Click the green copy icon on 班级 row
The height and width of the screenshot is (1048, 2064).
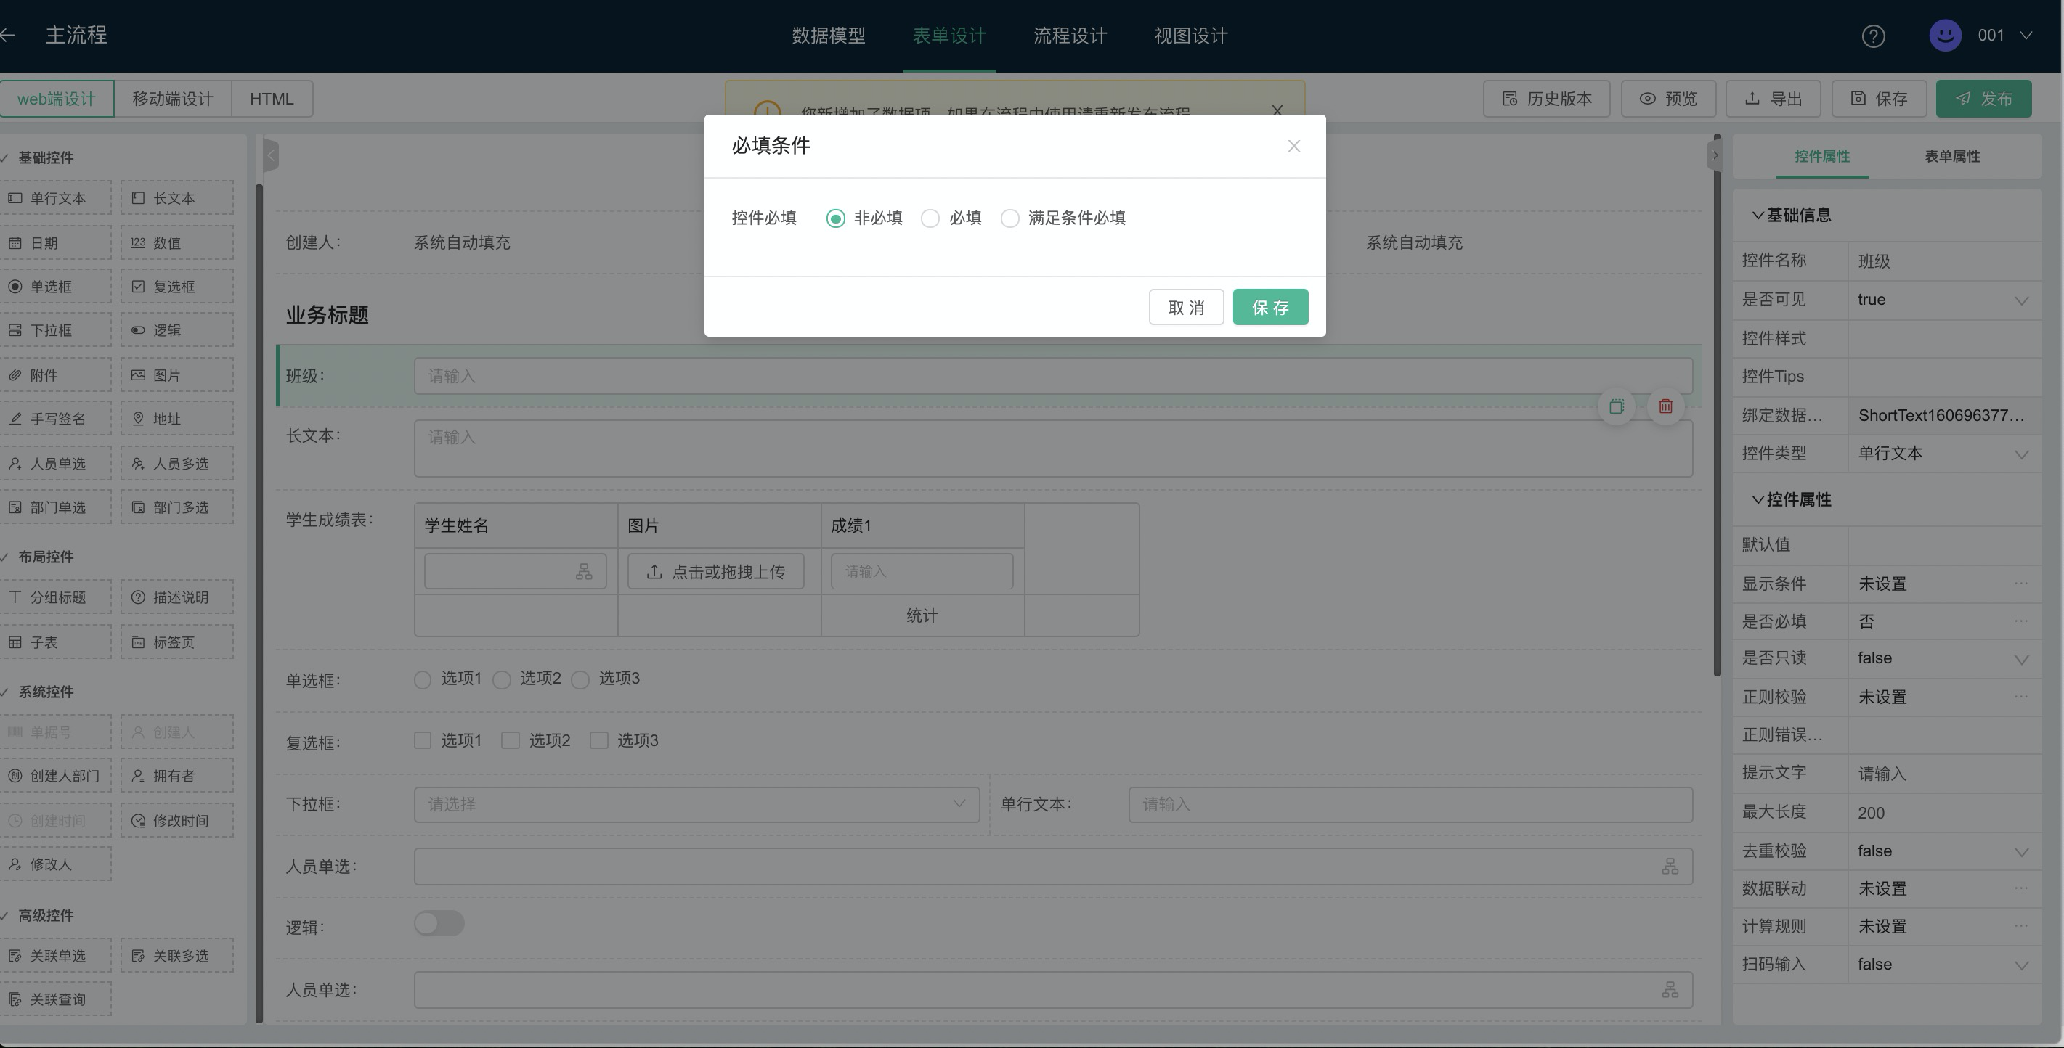coord(1616,406)
